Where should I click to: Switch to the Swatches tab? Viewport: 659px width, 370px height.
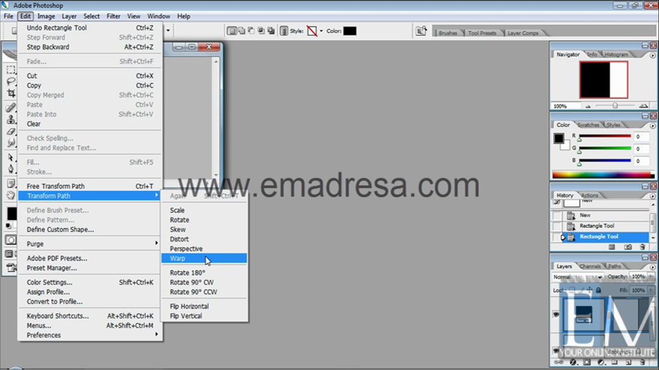(588, 125)
